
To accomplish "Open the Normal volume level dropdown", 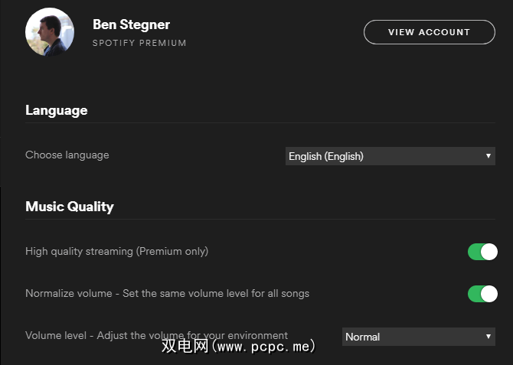I will click(410, 337).
